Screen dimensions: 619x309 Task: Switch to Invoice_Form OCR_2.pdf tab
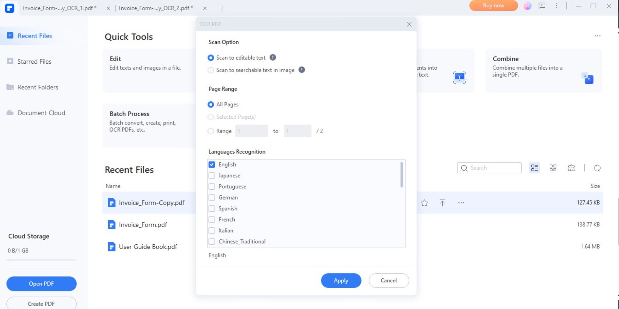coord(156,8)
